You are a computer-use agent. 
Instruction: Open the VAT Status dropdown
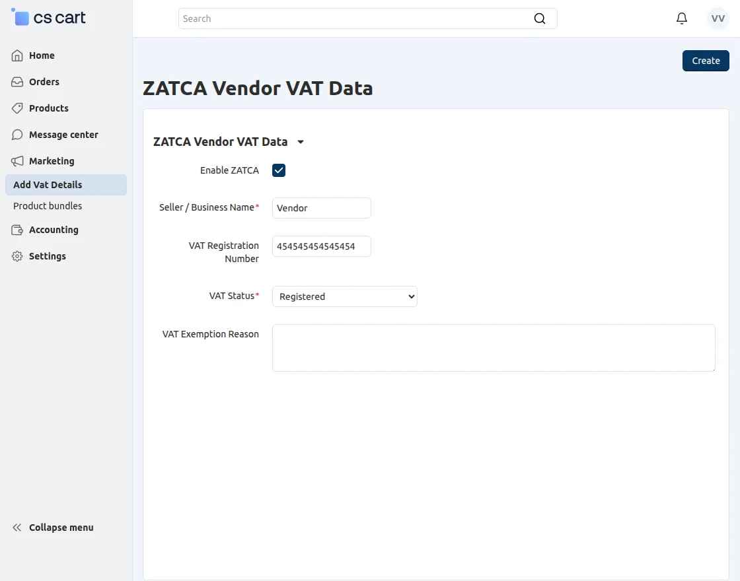344,296
